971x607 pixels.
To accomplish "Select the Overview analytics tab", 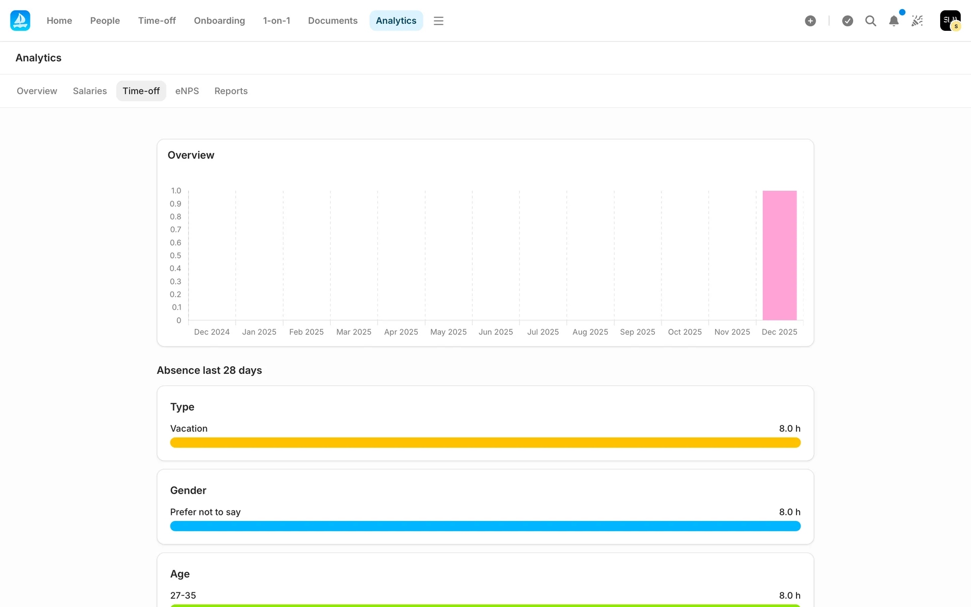I will click(37, 91).
